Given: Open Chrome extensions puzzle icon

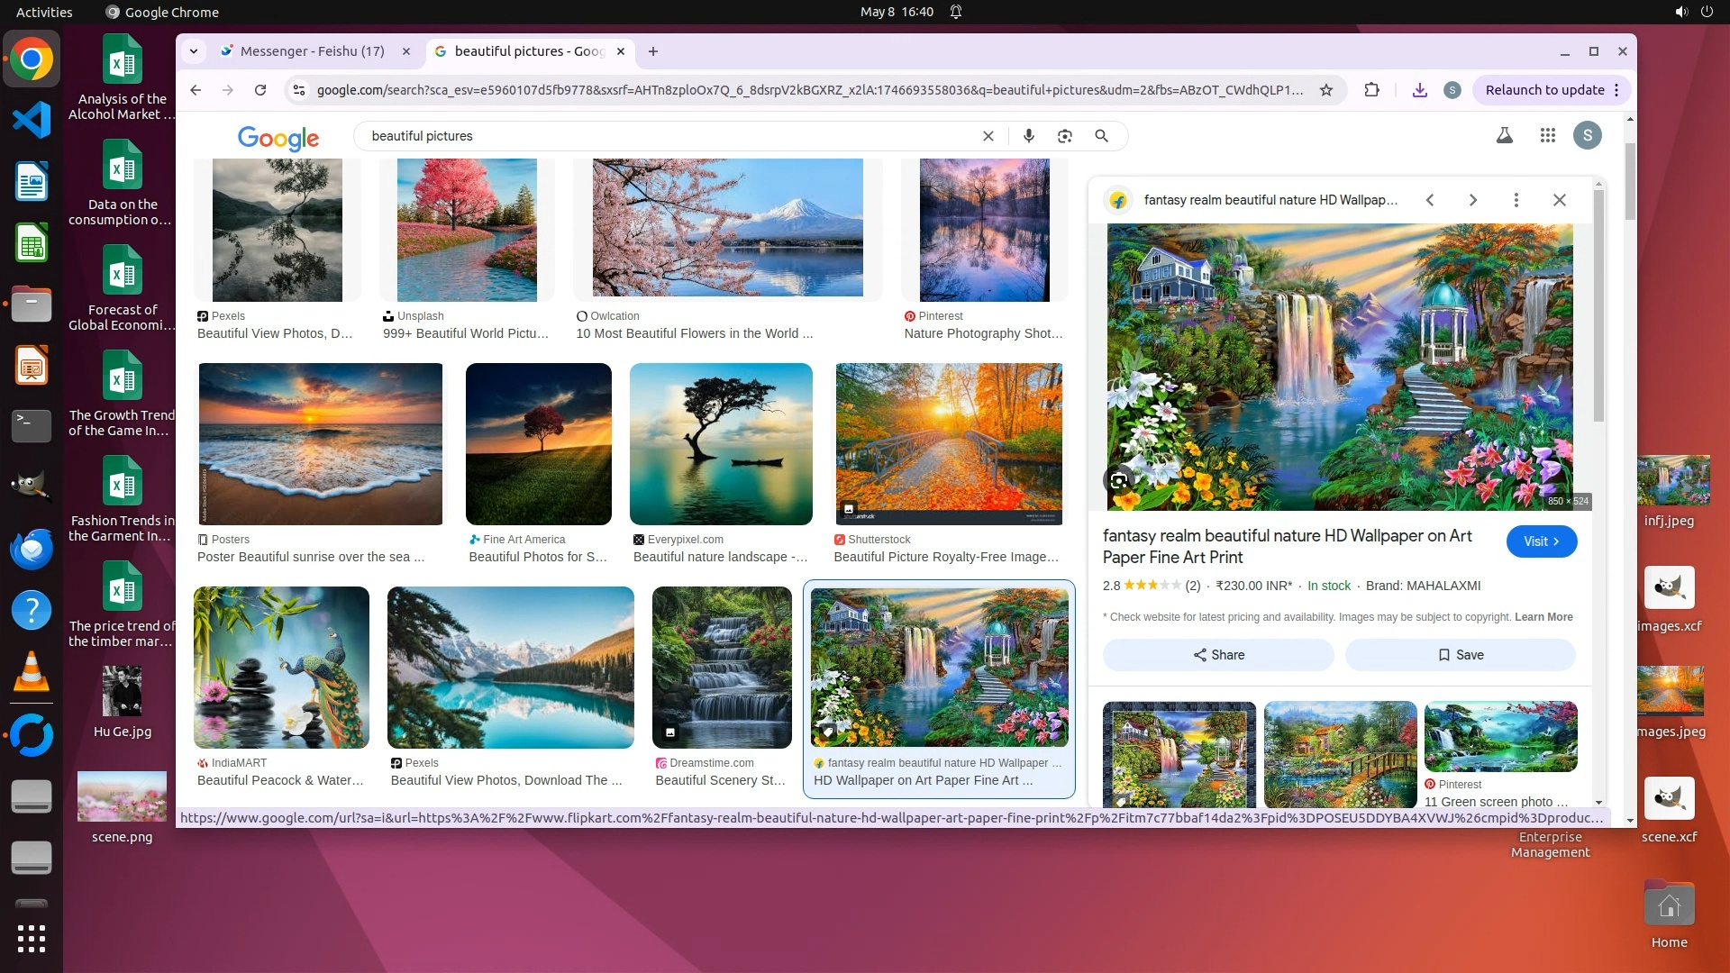Looking at the screenshot, I should click(x=1371, y=90).
